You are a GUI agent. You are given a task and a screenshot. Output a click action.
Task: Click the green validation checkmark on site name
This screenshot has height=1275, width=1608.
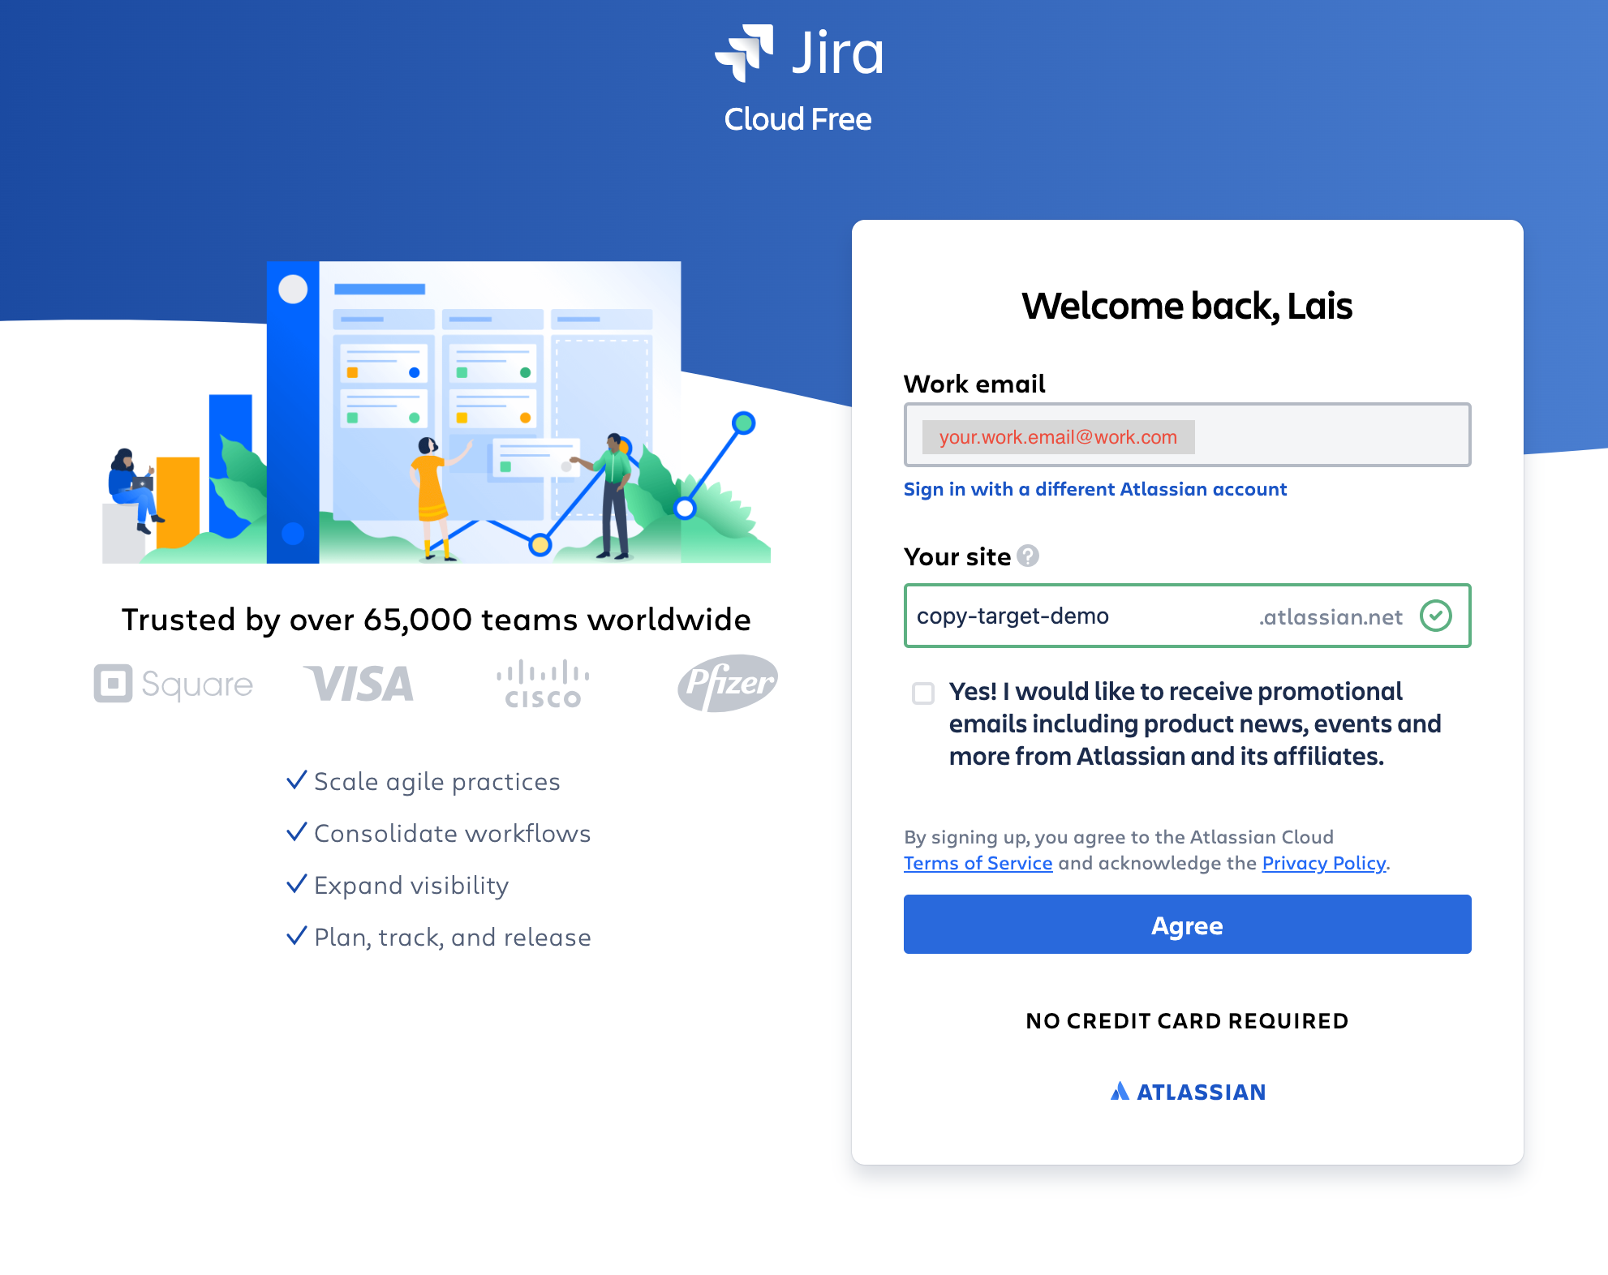1437,616
